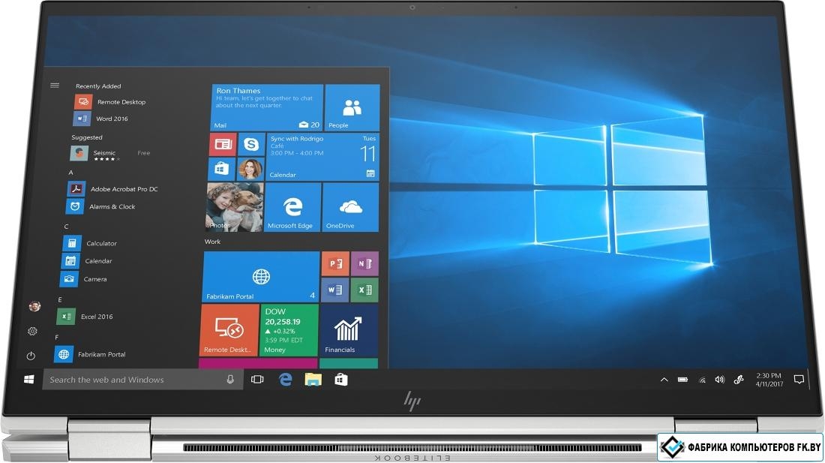Image resolution: width=825 pixels, height=463 pixels.
Task: Open the network connection icon
Action: [x=702, y=380]
